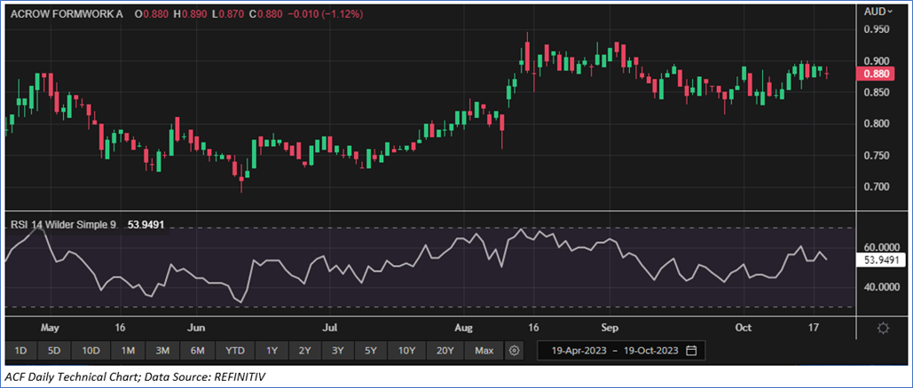The height and width of the screenshot is (388, 913).
Task: Choose the 6M period button
Action: coord(198,351)
